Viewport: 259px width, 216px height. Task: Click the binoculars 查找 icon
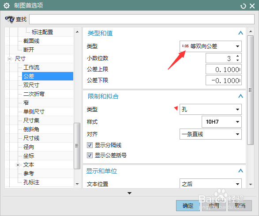(10, 19)
